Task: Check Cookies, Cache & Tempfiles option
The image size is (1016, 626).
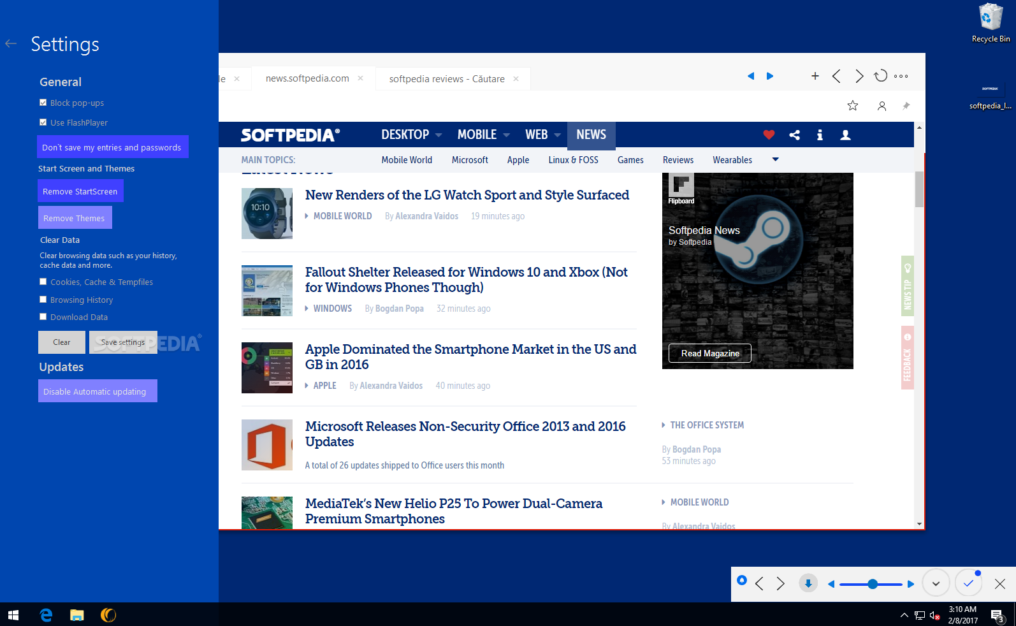Action: [43, 281]
